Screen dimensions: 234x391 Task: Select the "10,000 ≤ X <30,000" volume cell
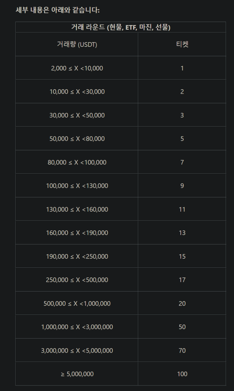(x=77, y=92)
